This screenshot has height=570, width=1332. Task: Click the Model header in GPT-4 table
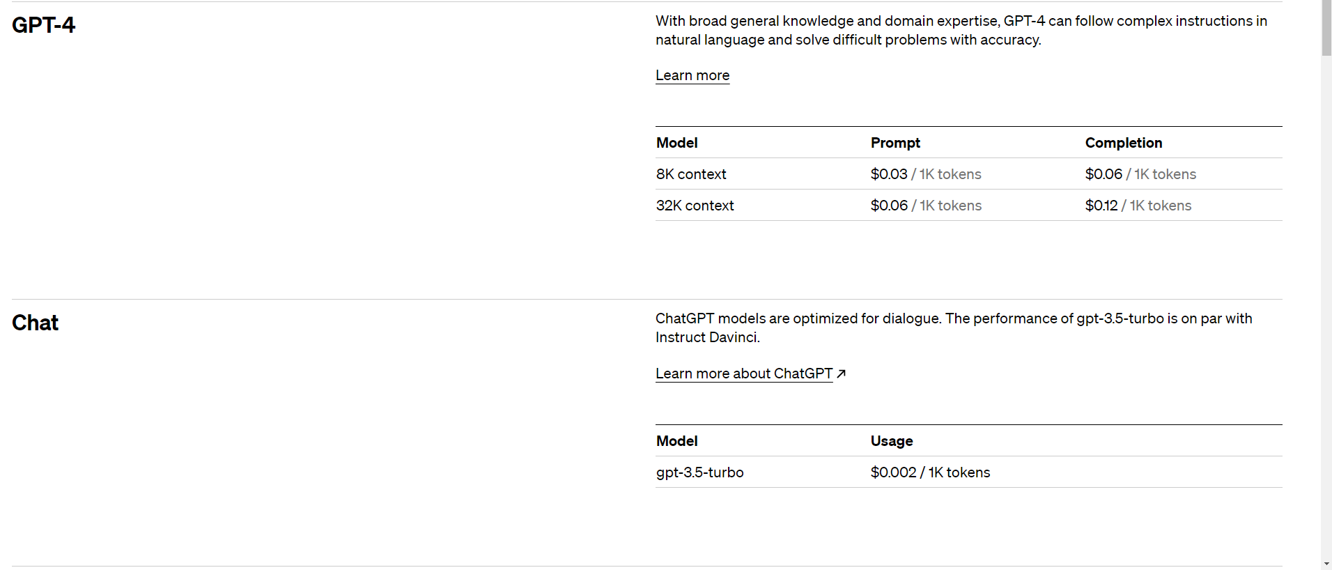(x=676, y=143)
